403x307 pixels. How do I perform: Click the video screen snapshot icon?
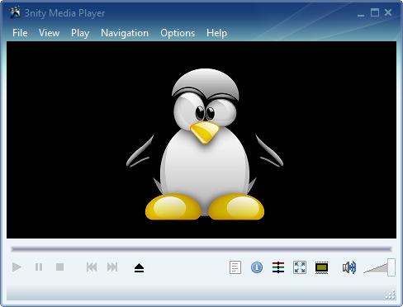(x=321, y=267)
